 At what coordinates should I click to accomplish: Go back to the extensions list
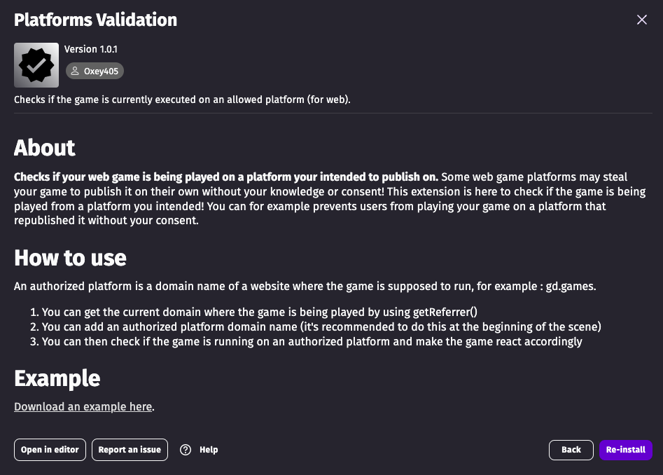coord(571,450)
